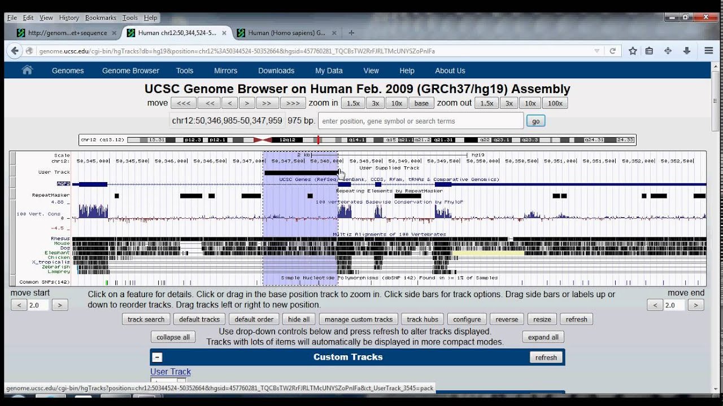Open the downloads arrow icon in toolbar

coord(687,51)
